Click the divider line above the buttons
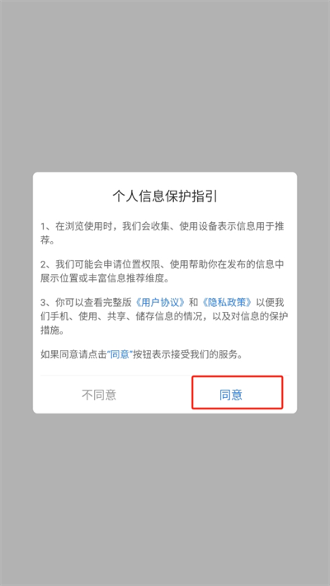Screen dimensions: 330x586 pyautogui.click(x=165, y=376)
